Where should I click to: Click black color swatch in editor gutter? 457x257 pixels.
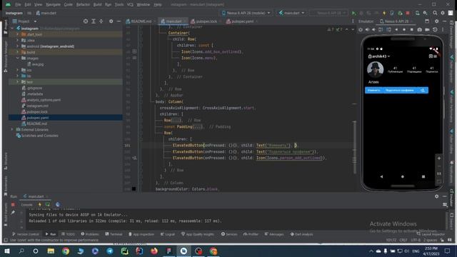pyautogui.click(x=134, y=188)
